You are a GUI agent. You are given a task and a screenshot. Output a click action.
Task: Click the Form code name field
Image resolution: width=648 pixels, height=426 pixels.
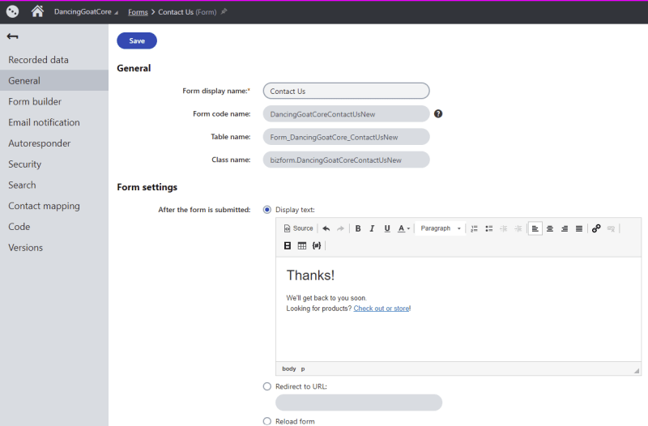[x=347, y=114]
